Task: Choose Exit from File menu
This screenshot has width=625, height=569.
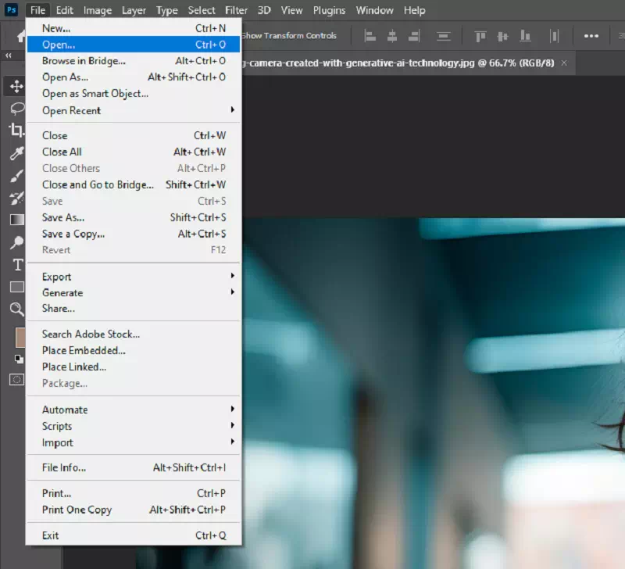Action: (134, 535)
